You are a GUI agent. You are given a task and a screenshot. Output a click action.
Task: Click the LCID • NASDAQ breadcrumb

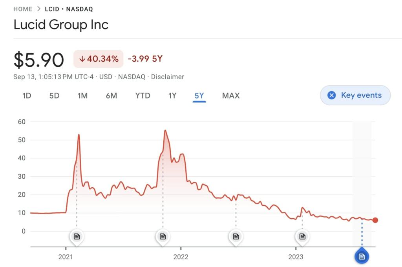[x=69, y=9]
